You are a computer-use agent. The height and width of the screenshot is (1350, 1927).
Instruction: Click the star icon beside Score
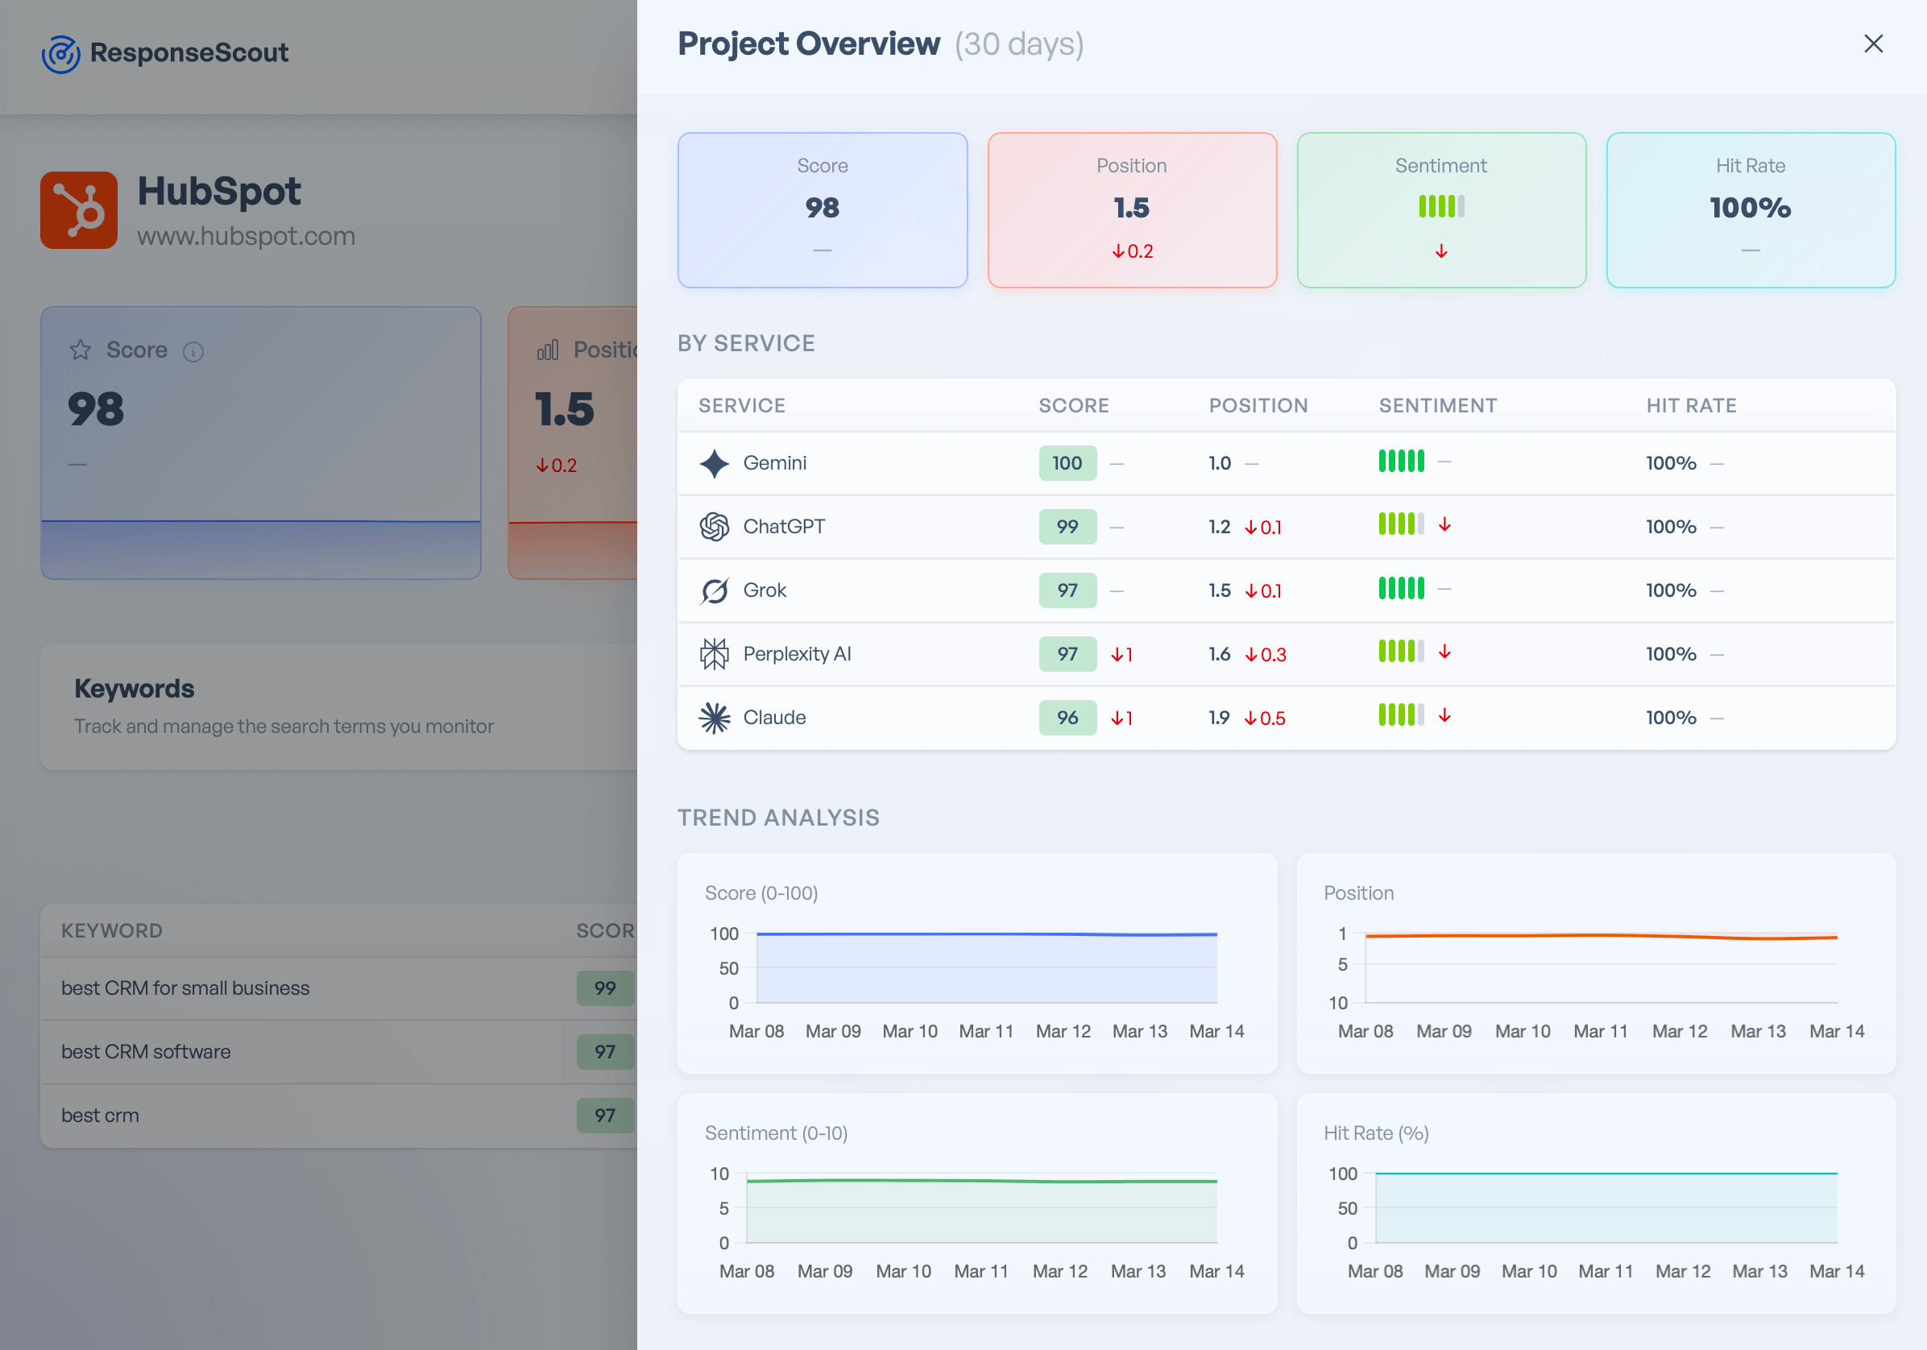[80, 350]
